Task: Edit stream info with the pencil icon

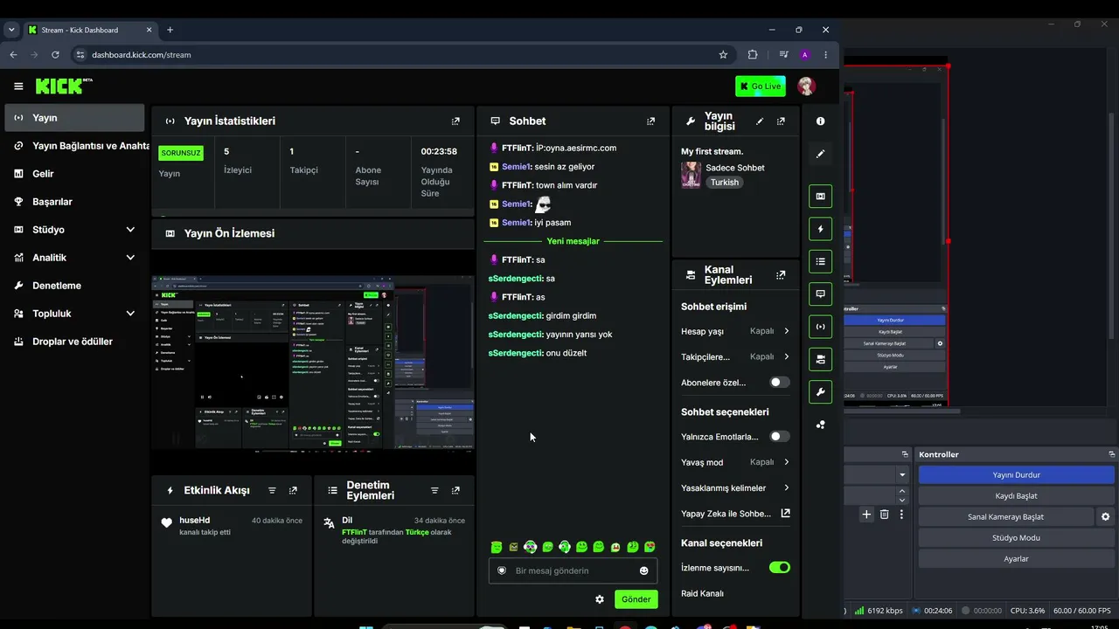Action: (760, 121)
